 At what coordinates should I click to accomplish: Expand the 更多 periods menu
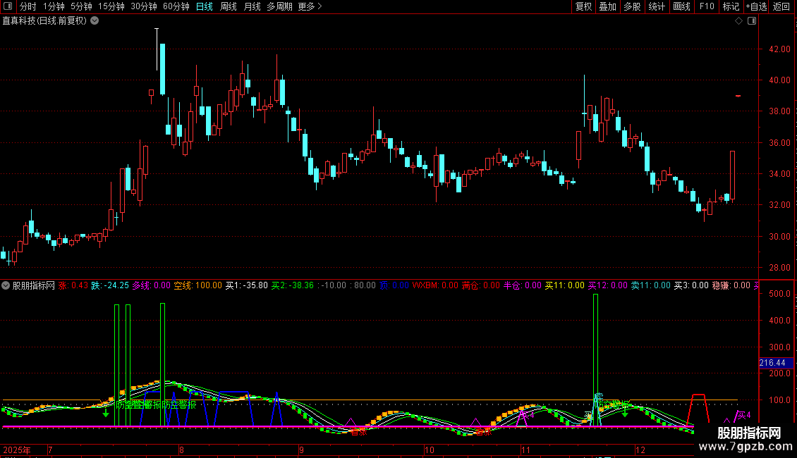(310, 6)
